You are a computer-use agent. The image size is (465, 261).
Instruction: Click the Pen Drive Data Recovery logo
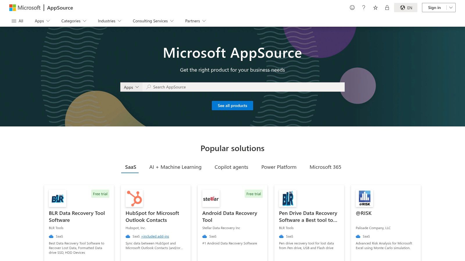[x=288, y=198]
